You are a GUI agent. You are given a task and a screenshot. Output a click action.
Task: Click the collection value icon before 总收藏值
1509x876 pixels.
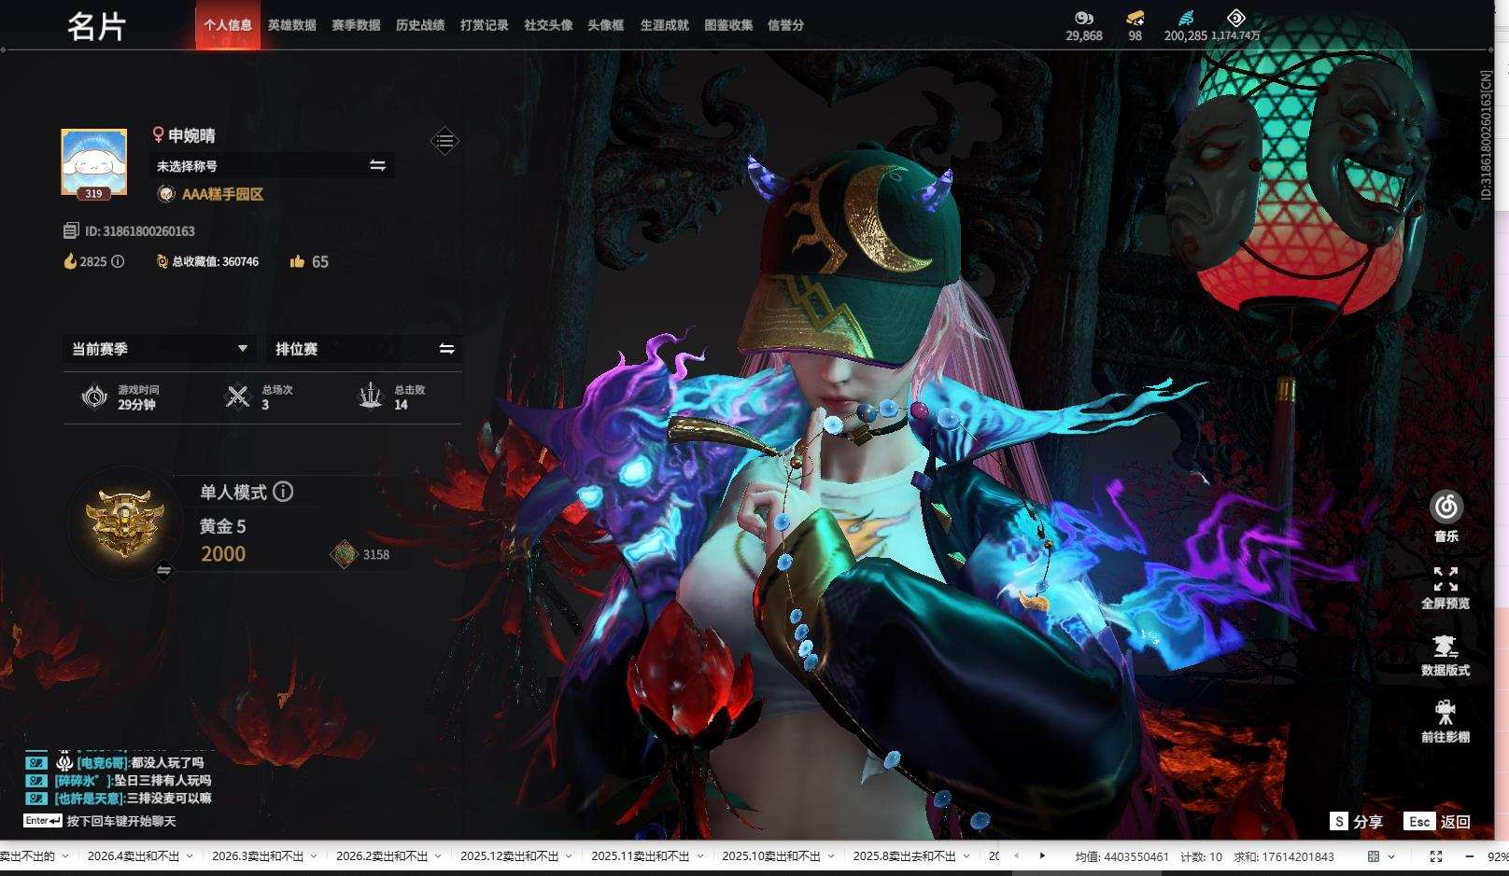coord(162,261)
